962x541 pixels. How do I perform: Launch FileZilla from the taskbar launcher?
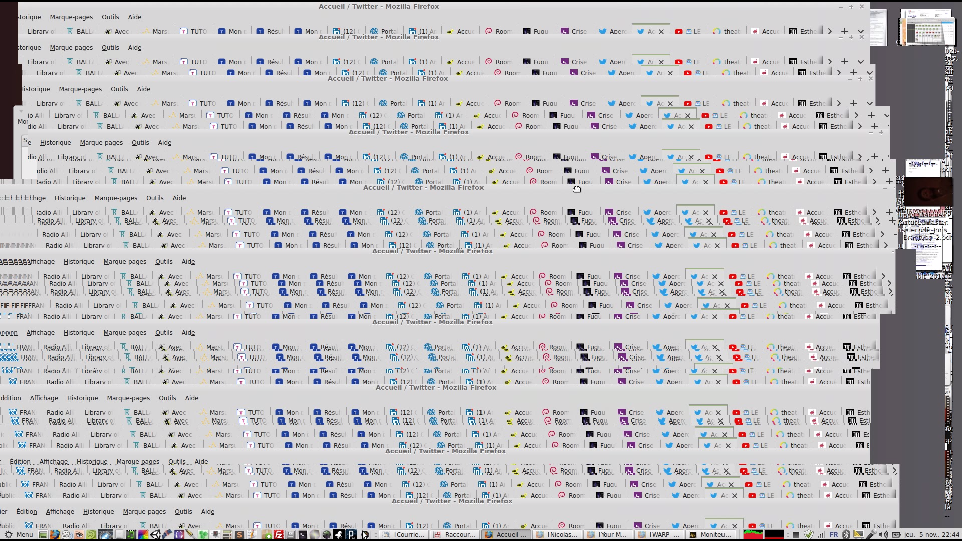point(279,535)
